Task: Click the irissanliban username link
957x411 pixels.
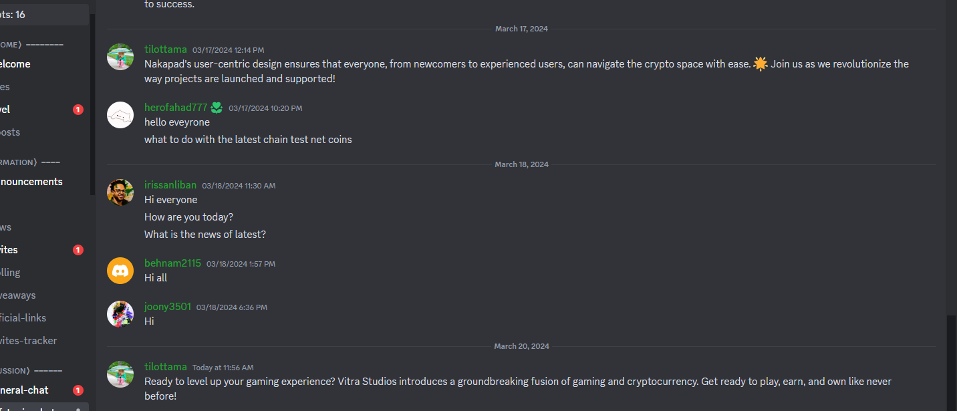Action: [170, 185]
